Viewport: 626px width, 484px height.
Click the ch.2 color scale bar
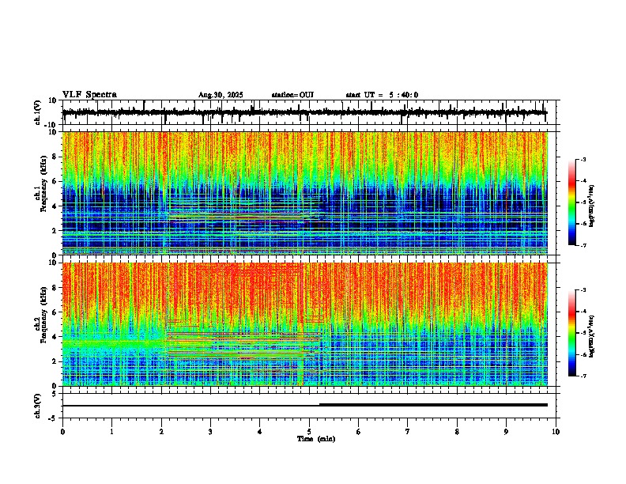click(571, 333)
